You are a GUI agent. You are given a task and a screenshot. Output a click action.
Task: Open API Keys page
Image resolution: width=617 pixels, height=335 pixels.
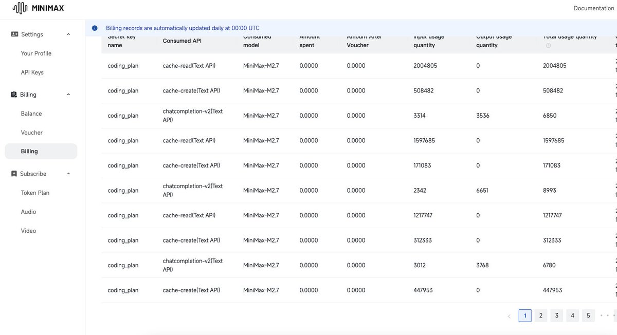pyautogui.click(x=32, y=72)
